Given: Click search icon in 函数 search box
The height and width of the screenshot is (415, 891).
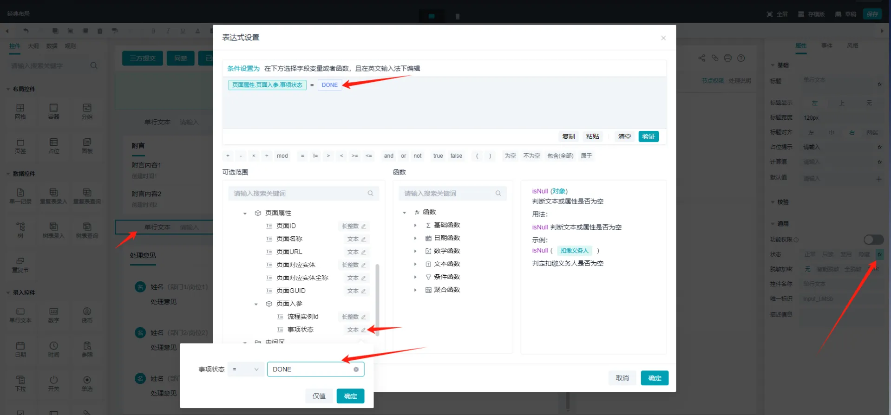Looking at the screenshot, I should (x=498, y=194).
